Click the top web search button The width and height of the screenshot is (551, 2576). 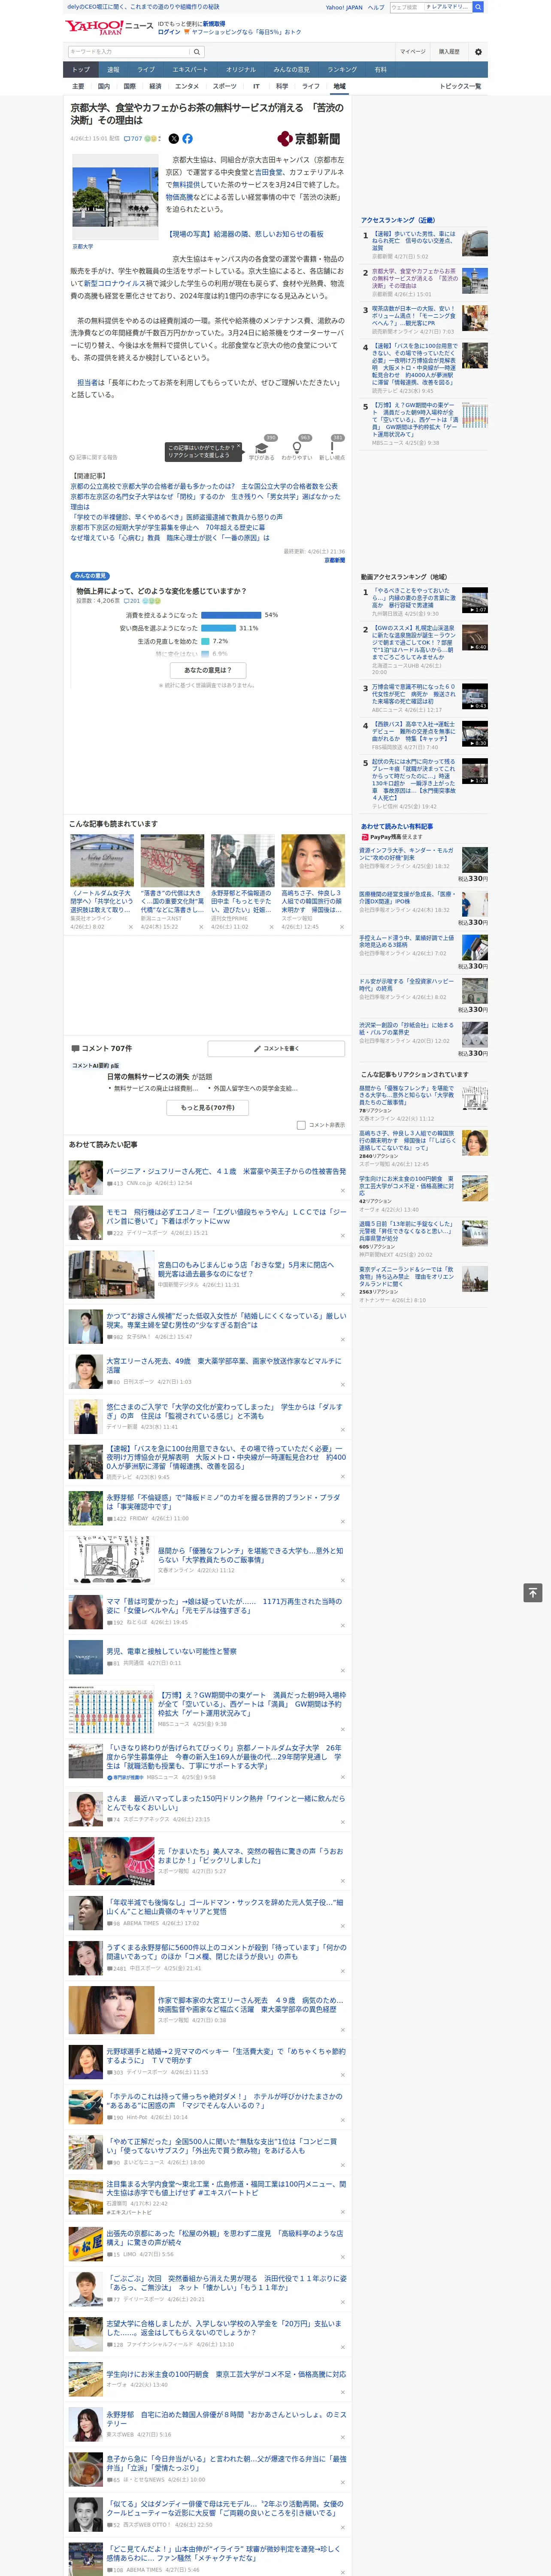coord(478,7)
